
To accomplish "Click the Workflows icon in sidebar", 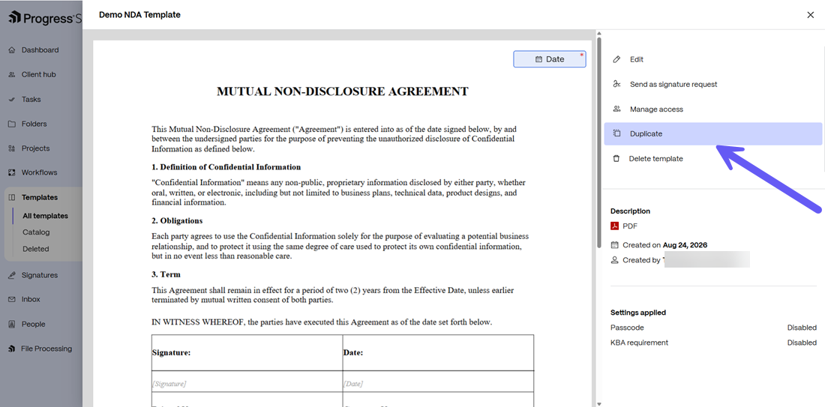I will click(11, 172).
